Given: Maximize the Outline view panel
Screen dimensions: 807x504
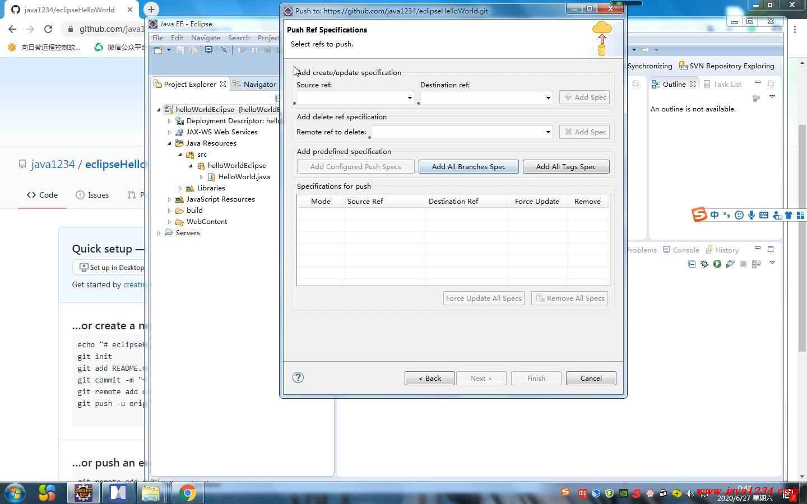Looking at the screenshot, I should 771,83.
